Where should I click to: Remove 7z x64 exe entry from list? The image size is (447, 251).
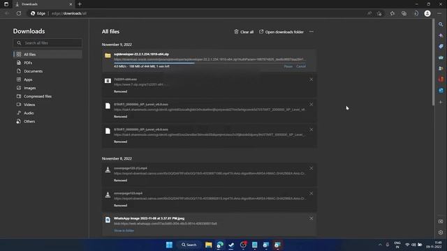pos(312,79)
